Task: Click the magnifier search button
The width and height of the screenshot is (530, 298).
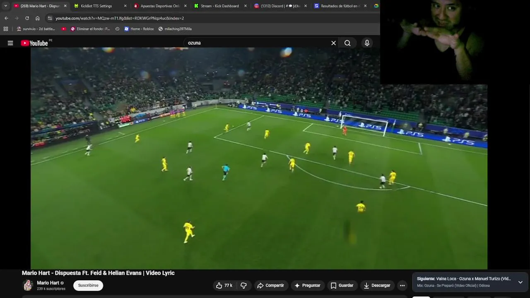Action: pos(347,43)
